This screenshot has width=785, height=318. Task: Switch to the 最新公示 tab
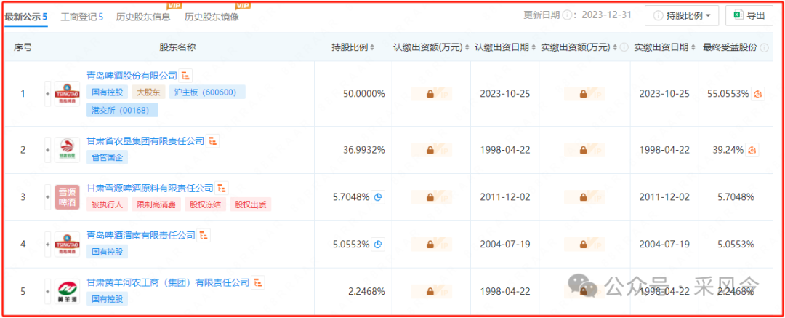(x=26, y=17)
